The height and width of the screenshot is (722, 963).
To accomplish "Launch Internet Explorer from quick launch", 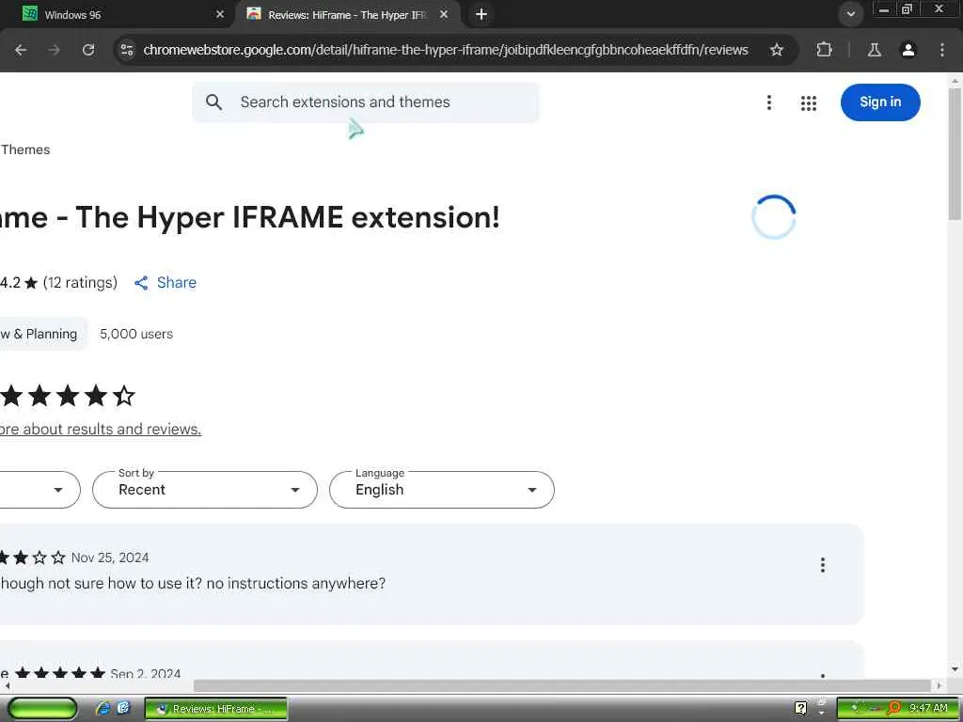I will point(103,708).
